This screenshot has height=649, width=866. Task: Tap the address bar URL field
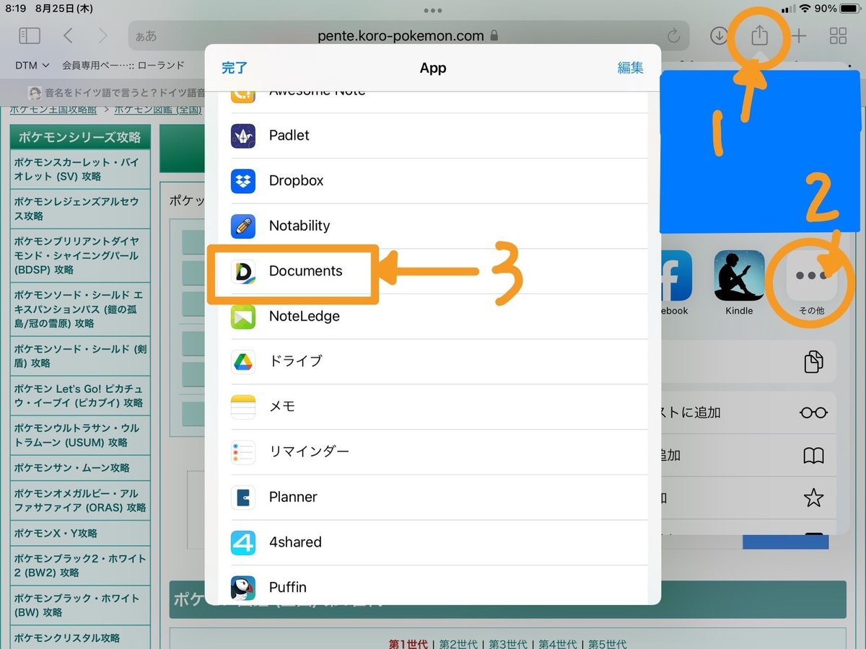[408, 36]
